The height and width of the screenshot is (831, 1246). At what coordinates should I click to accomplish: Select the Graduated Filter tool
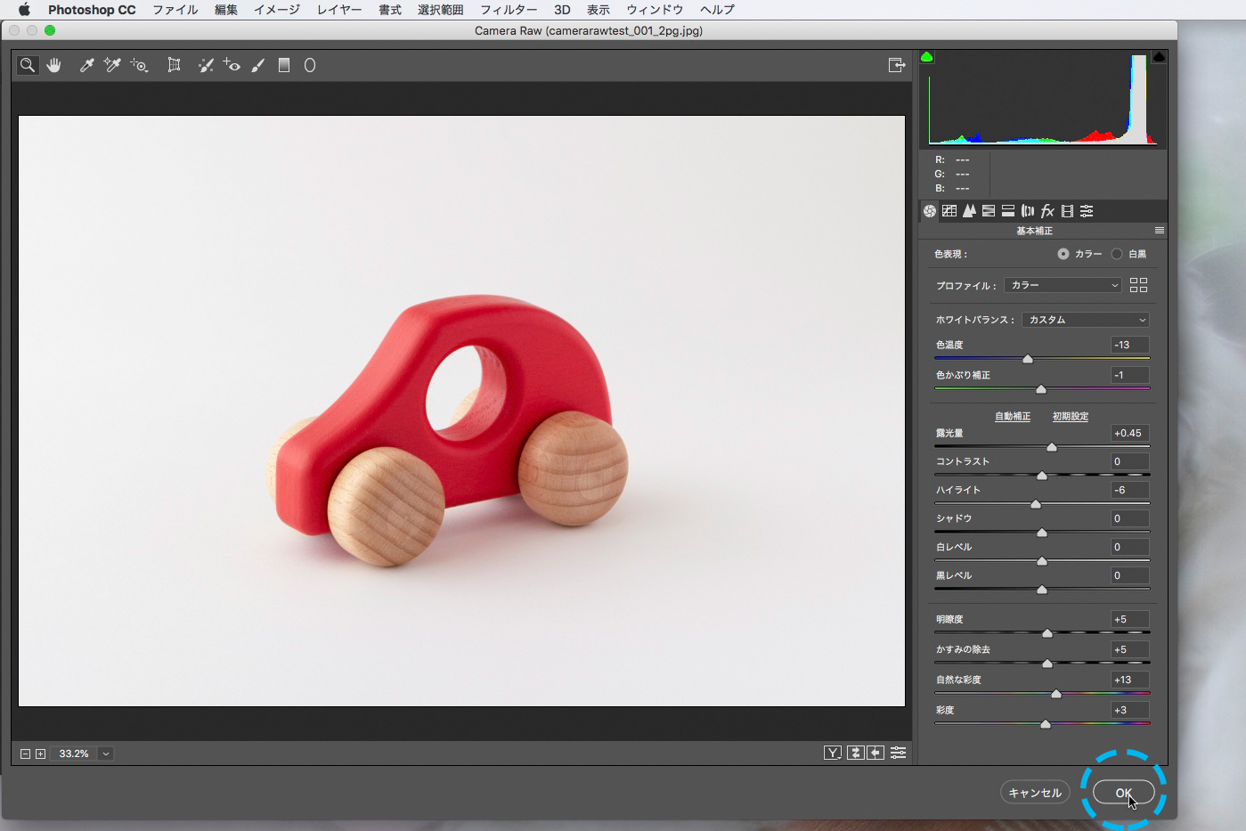(x=284, y=65)
